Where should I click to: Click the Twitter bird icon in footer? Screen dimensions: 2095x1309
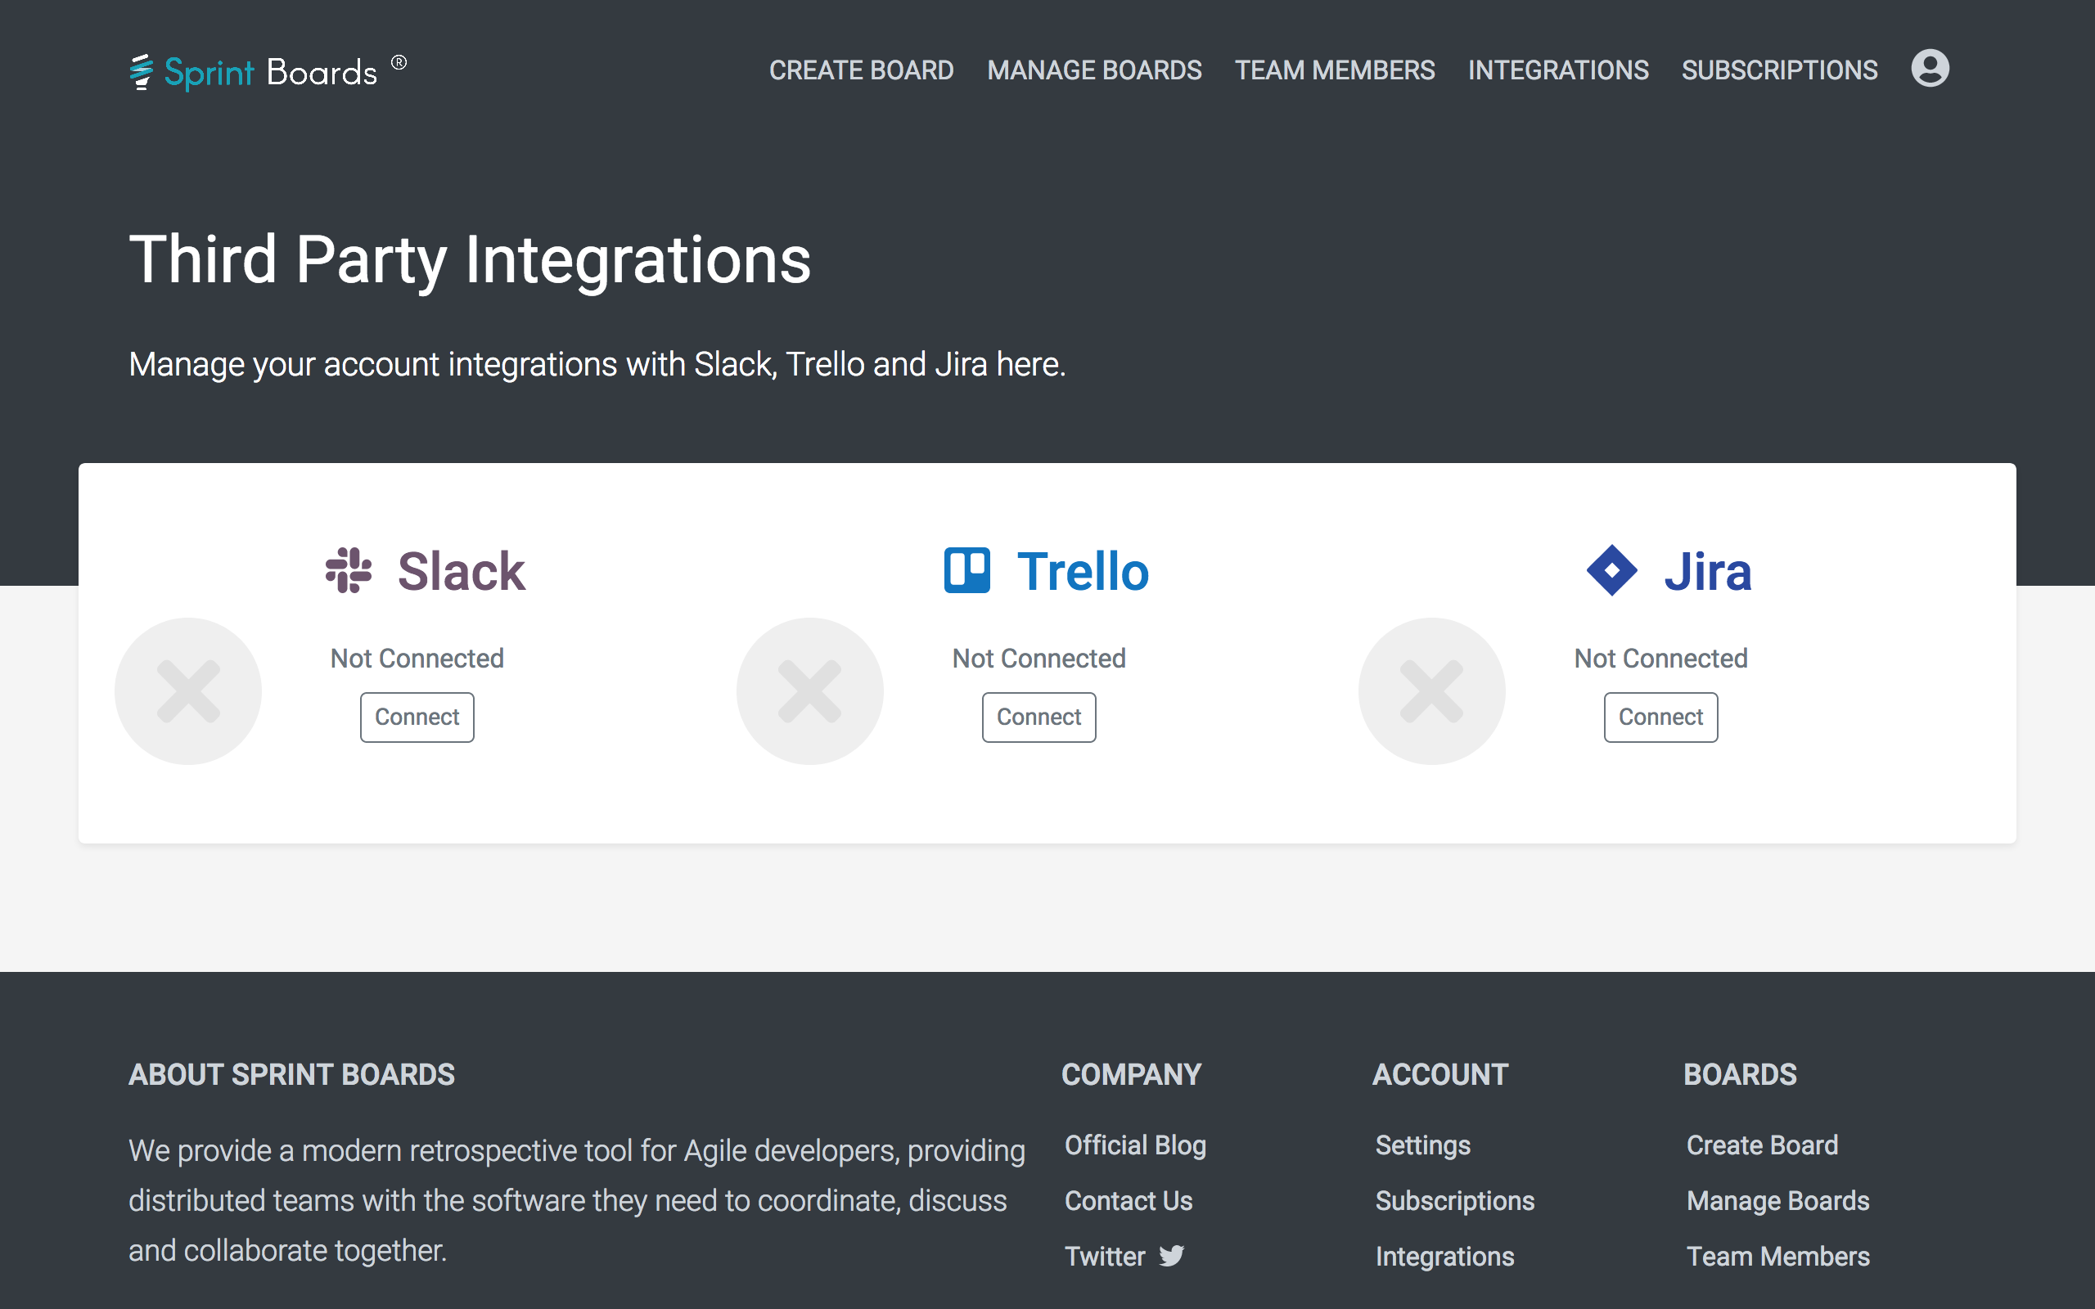click(1172, 1255)
